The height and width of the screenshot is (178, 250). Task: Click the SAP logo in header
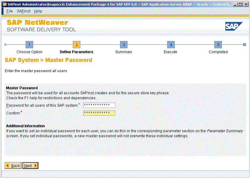pyautogui.click(x=234, y=26)
